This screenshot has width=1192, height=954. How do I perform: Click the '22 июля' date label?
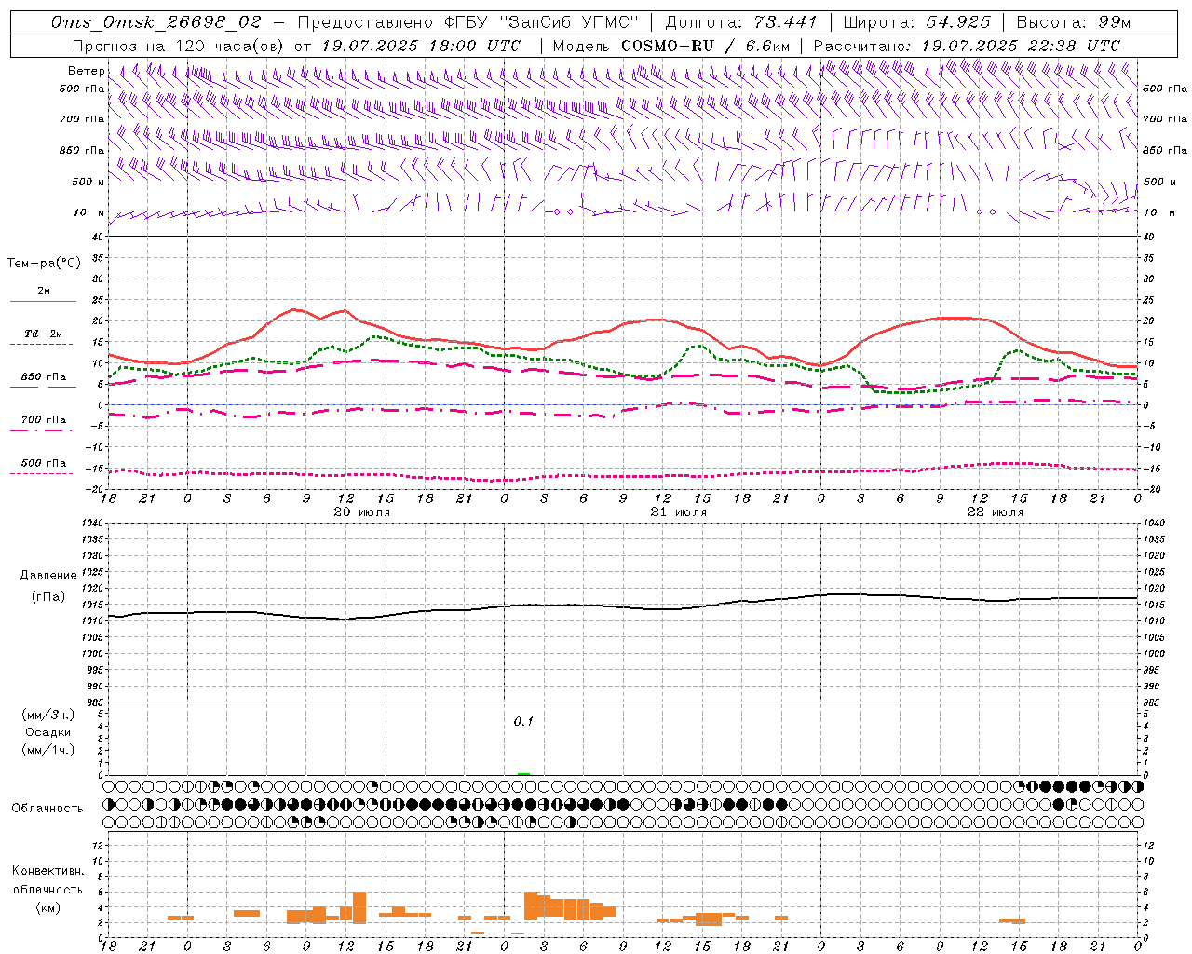point(995,512)
